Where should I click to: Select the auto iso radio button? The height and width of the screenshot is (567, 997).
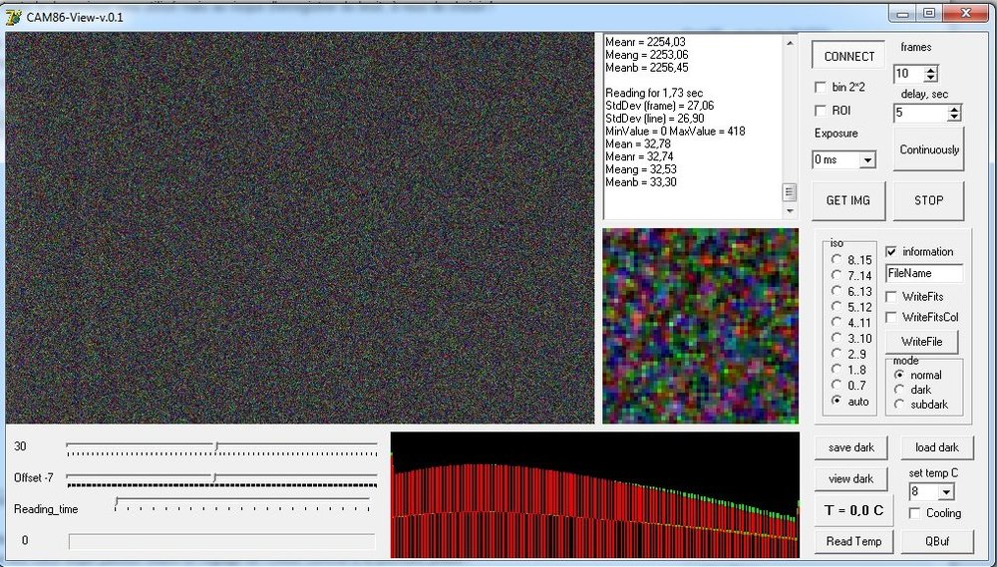pyautogui.click(x=836, y=402)
